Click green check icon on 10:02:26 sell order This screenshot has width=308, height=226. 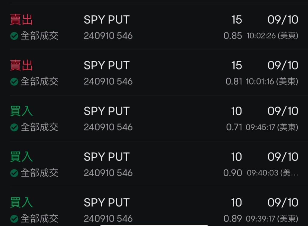click(14, 36)
